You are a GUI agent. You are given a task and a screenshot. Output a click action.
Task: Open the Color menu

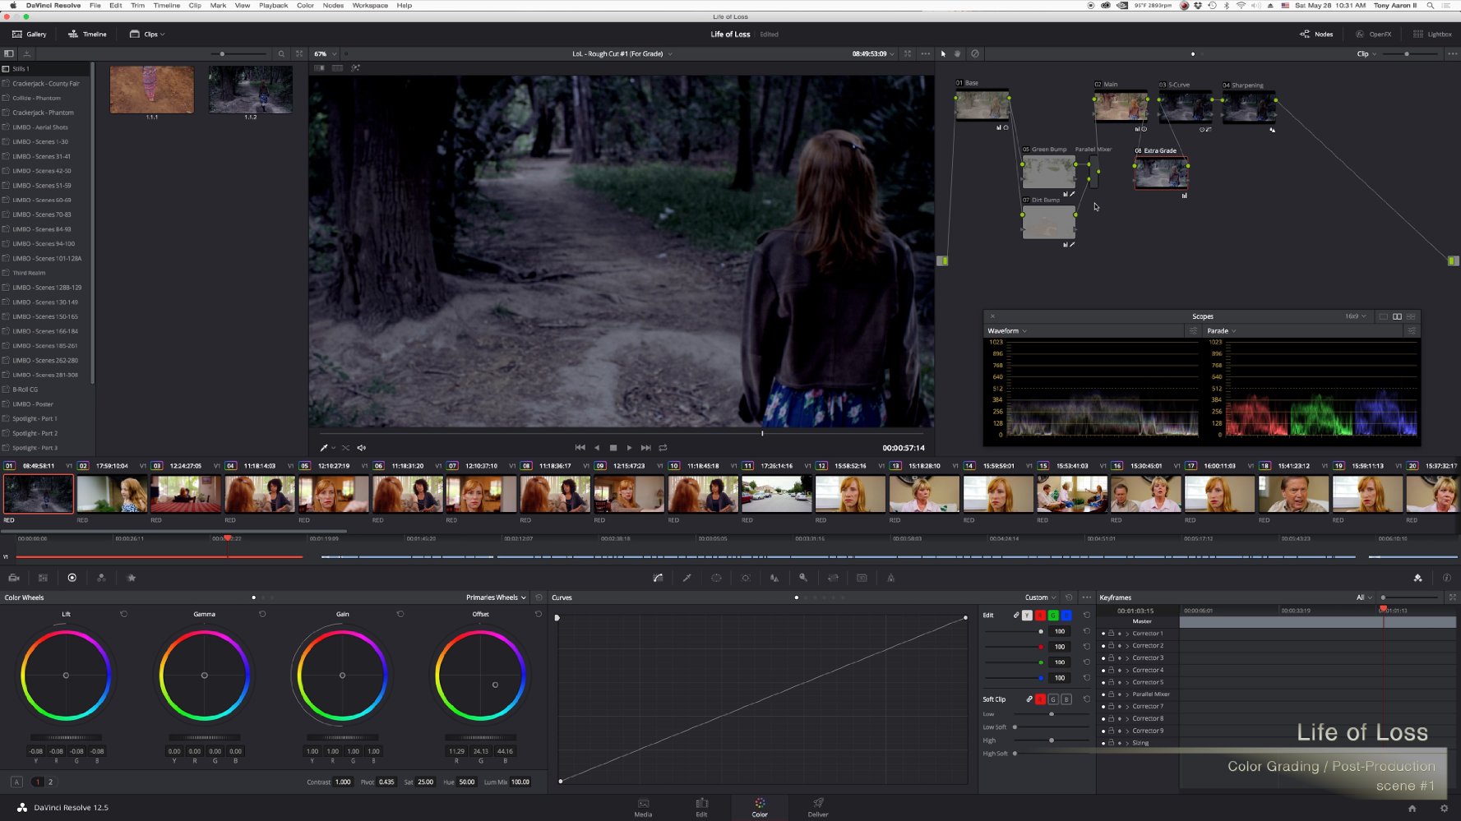pos(305,5)
